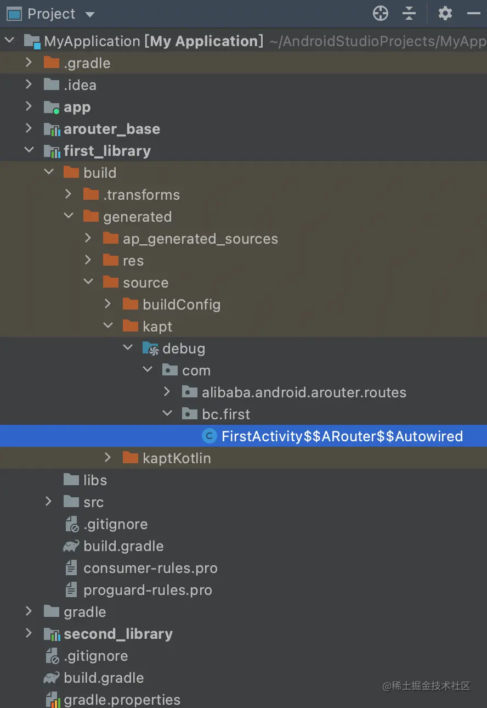Click the build.gradle elephant icon in first_library
487x708 pixels.
71,546
